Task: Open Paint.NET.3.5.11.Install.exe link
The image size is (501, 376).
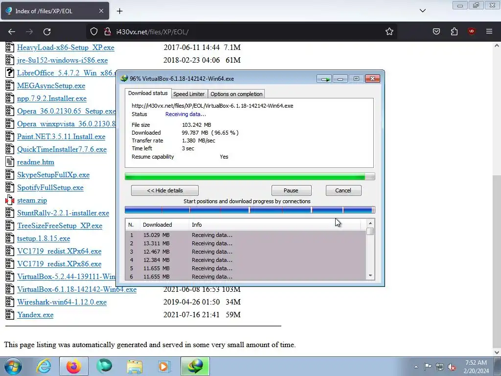Action: [x=61, y=137]
